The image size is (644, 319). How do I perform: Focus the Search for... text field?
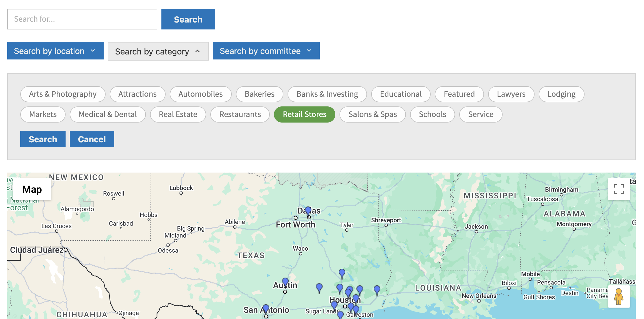(82, 19)
